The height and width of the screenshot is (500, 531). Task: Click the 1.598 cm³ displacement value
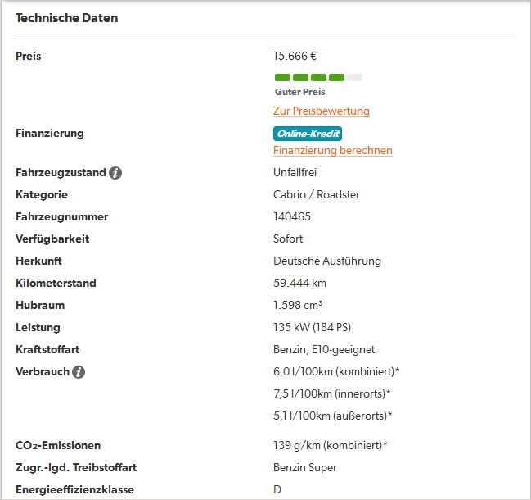point(298,306)
